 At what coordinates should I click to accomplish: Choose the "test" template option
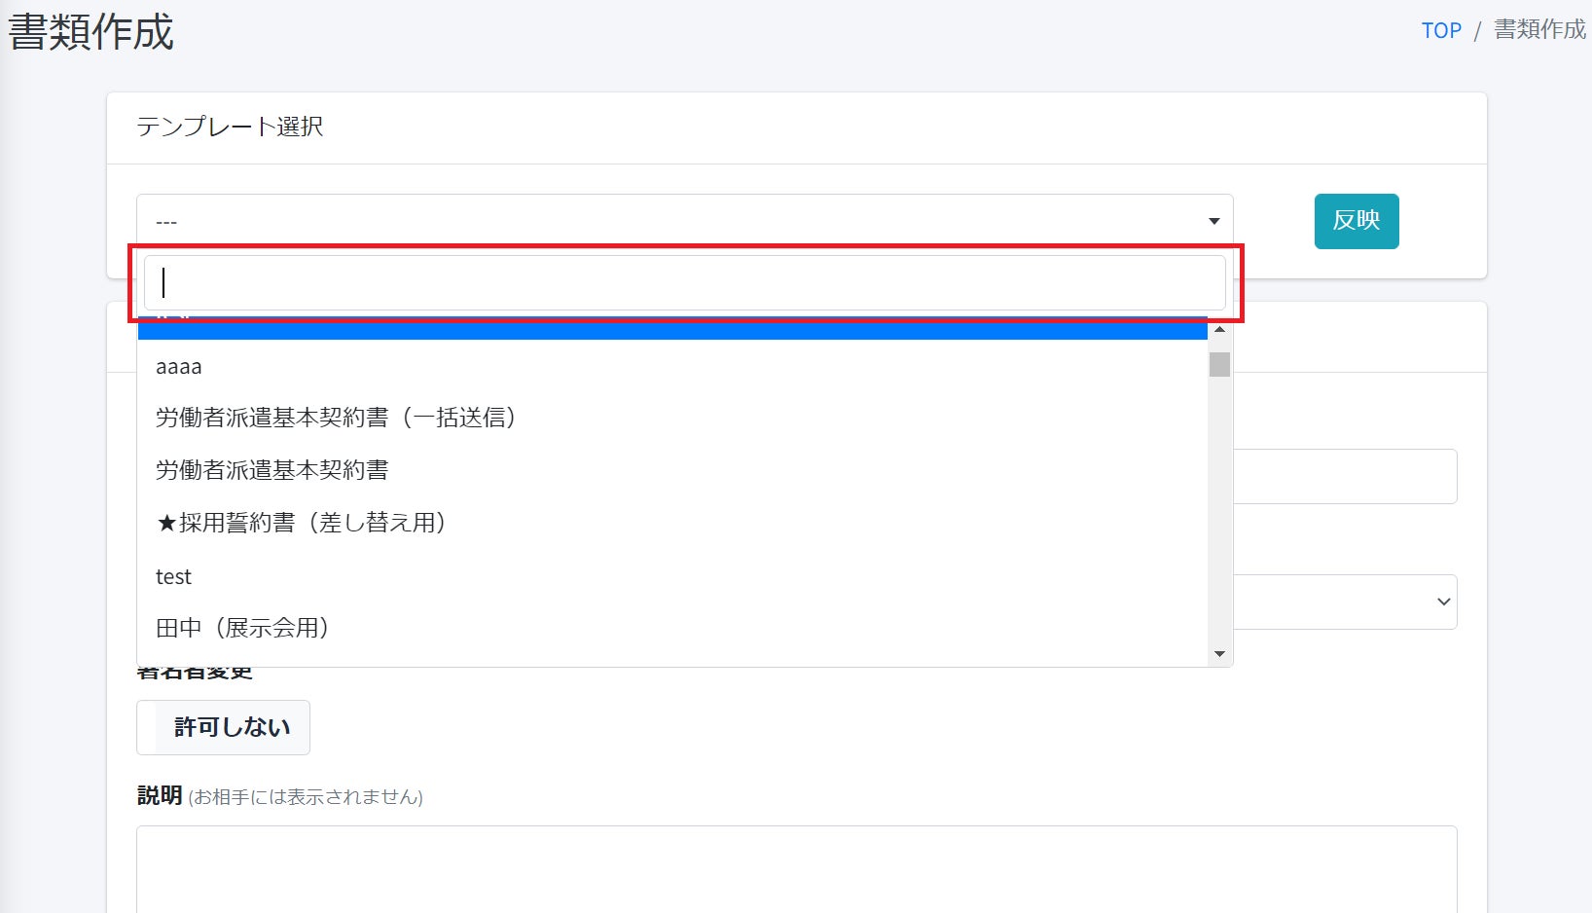point(174,576)
